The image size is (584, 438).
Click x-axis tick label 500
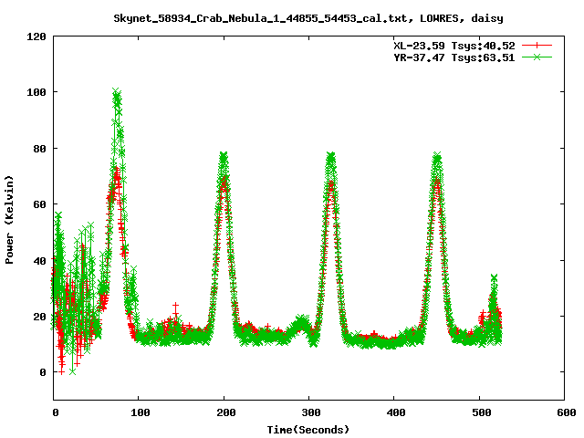point(482,412)
